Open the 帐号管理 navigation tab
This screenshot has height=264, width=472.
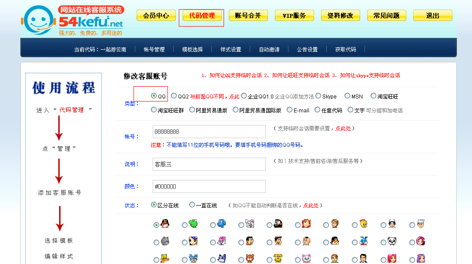click(154, 50)
